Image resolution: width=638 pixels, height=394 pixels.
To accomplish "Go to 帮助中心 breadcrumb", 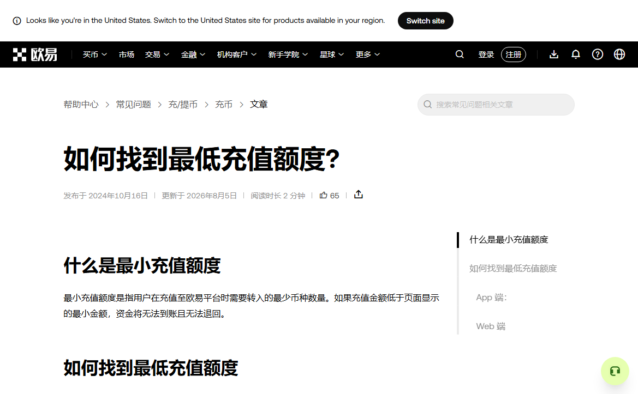I will 81,105.
